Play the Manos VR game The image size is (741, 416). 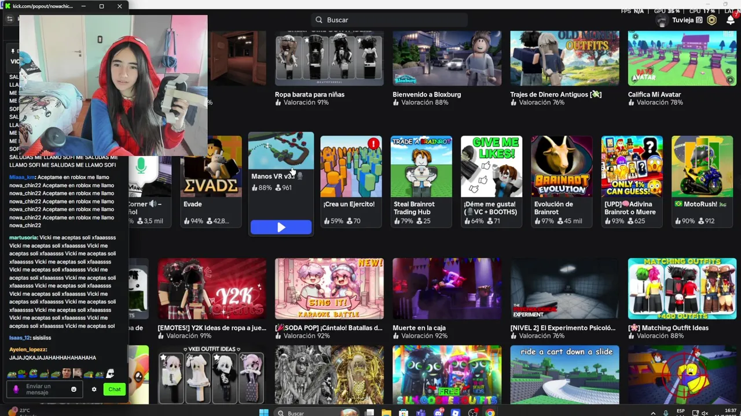(x=281, y=228)
